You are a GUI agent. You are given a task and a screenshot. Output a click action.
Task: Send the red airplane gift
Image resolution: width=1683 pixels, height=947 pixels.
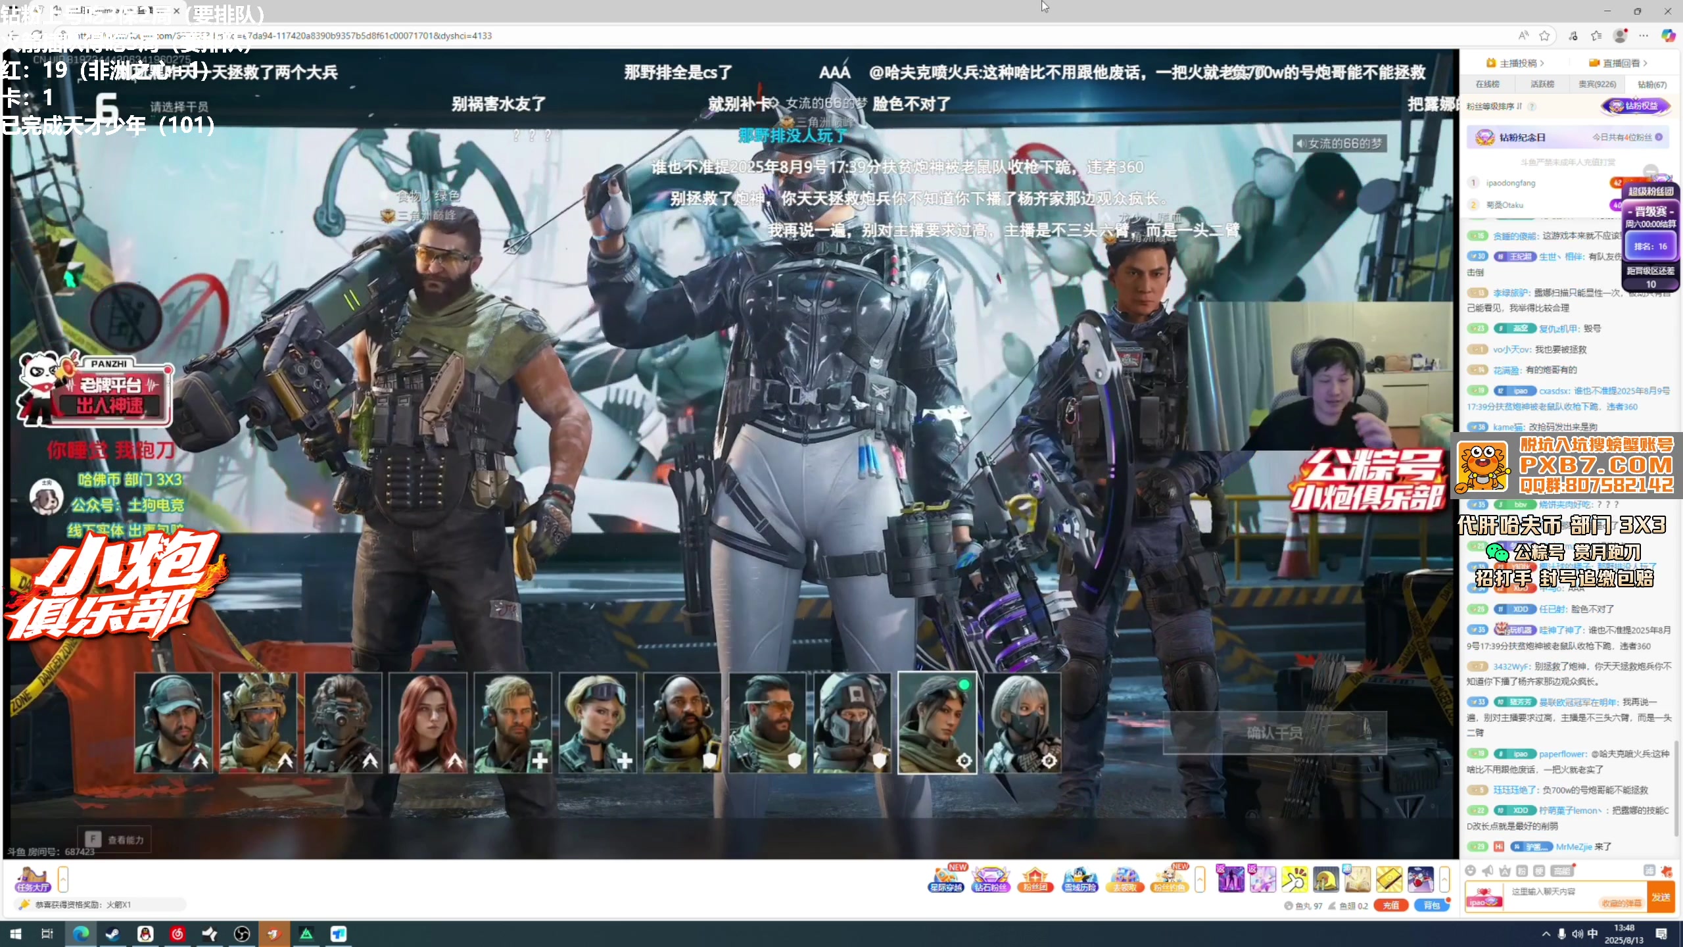1420,879
